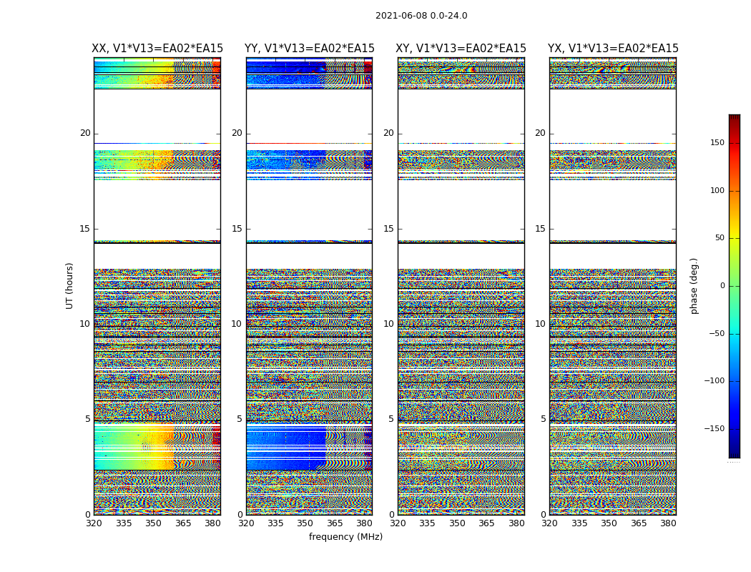Click the "320" frequency tick under XX plot

click(94, 523)
